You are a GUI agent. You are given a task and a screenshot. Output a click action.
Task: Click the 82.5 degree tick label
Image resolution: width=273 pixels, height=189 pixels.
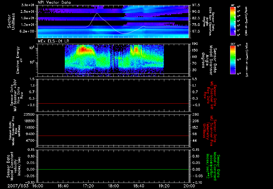pos(196,18)
